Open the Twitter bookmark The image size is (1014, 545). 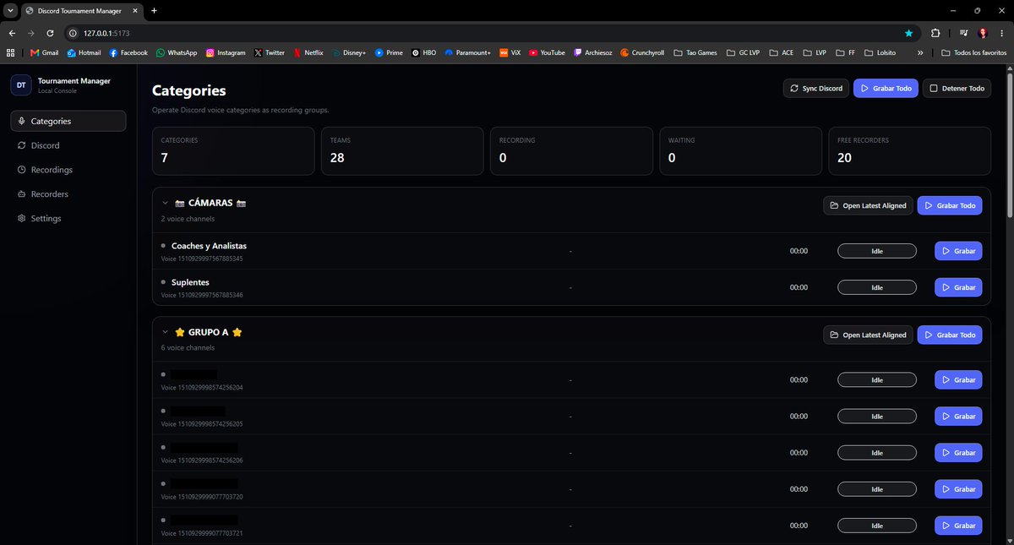click(x=269, y=52)
